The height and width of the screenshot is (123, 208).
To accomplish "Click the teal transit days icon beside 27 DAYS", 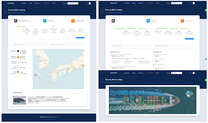I will (x=45, y=21).
